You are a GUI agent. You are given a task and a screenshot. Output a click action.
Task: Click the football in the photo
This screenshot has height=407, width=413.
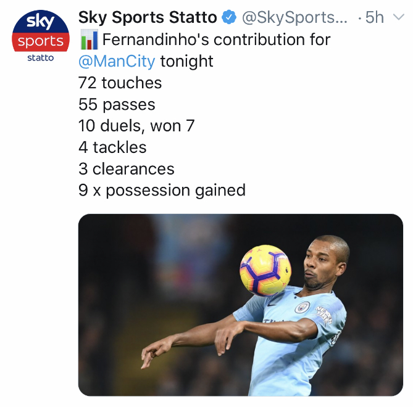[x=265, y=270]
